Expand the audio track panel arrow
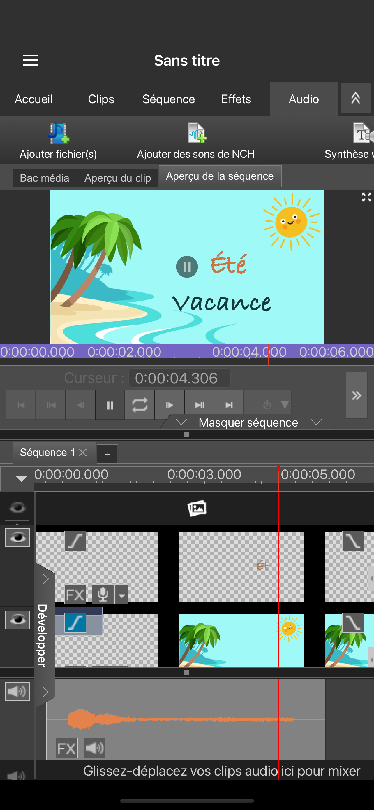Image resolution: width=374 pixels, height=810 pixels. (45, 692)
